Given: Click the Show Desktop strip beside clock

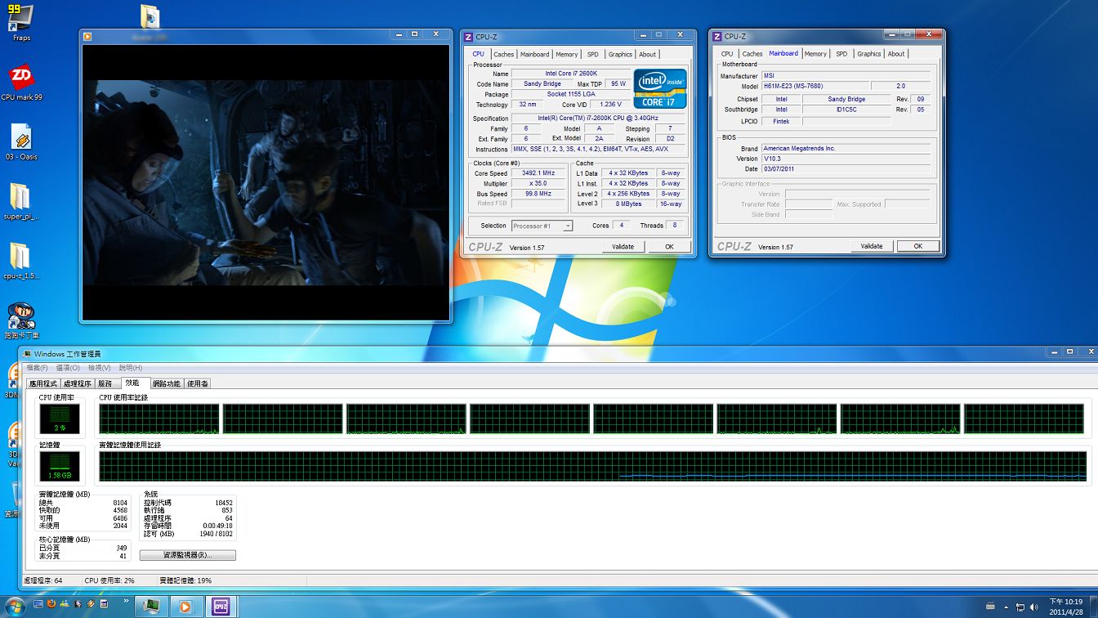Looking at the screenshot, I should [1093, 606].
